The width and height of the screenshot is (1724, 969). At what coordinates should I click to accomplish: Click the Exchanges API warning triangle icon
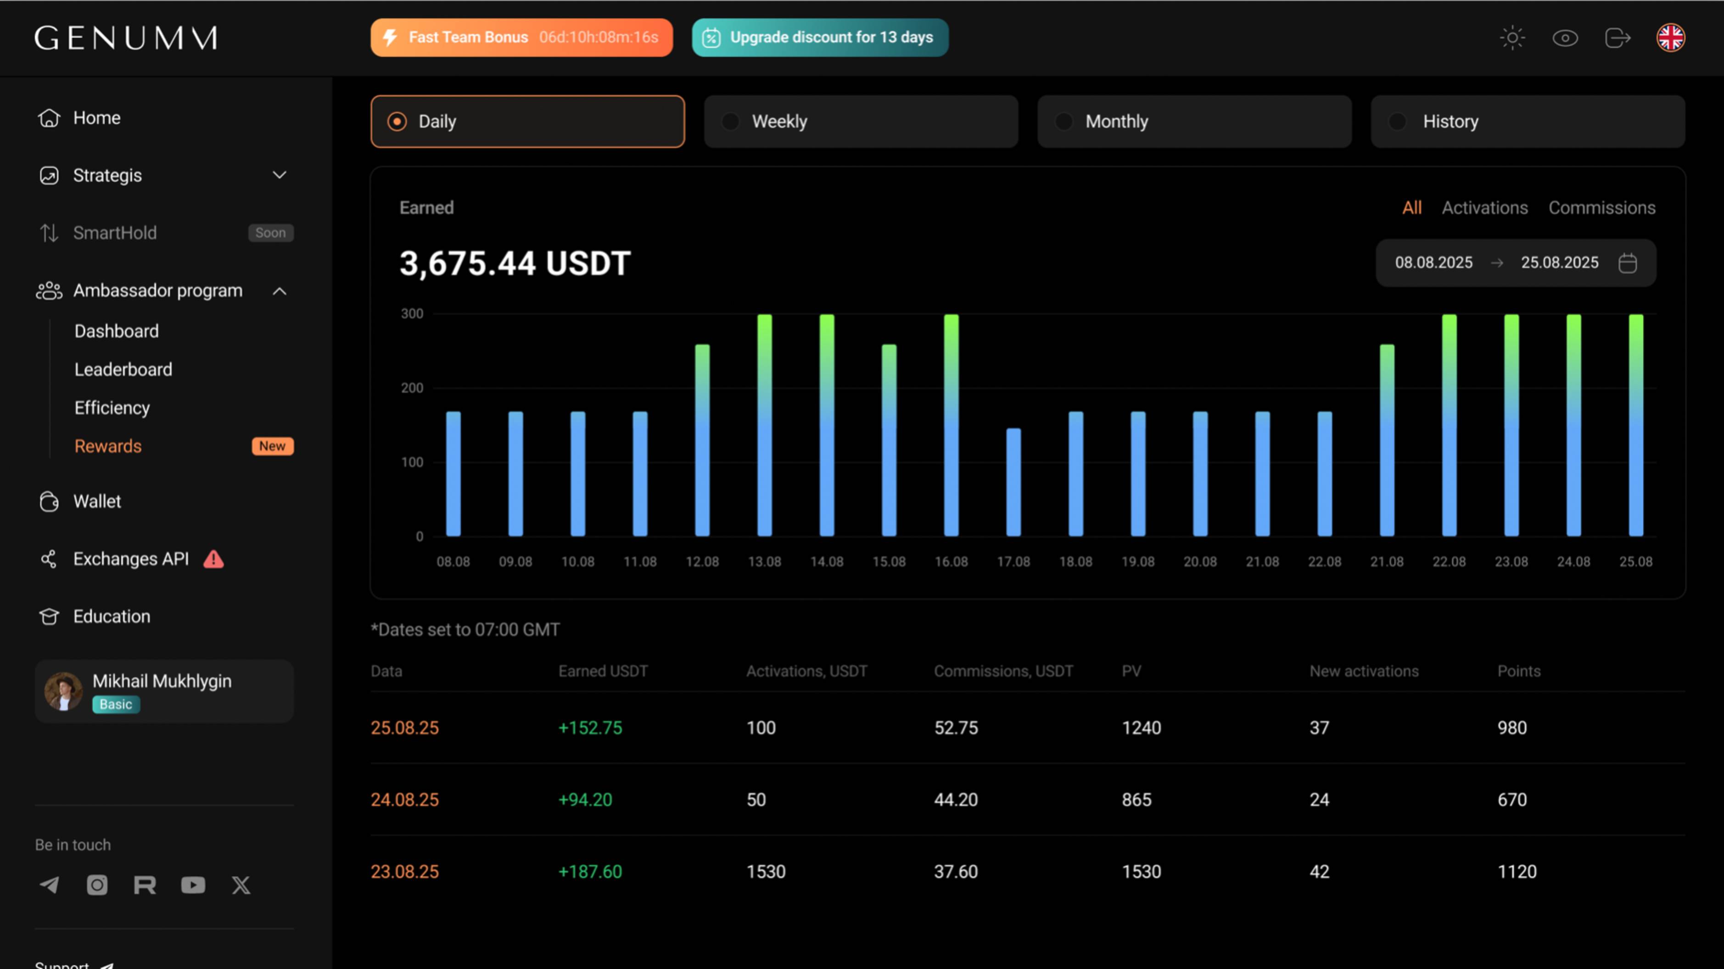tap(213, 559)
